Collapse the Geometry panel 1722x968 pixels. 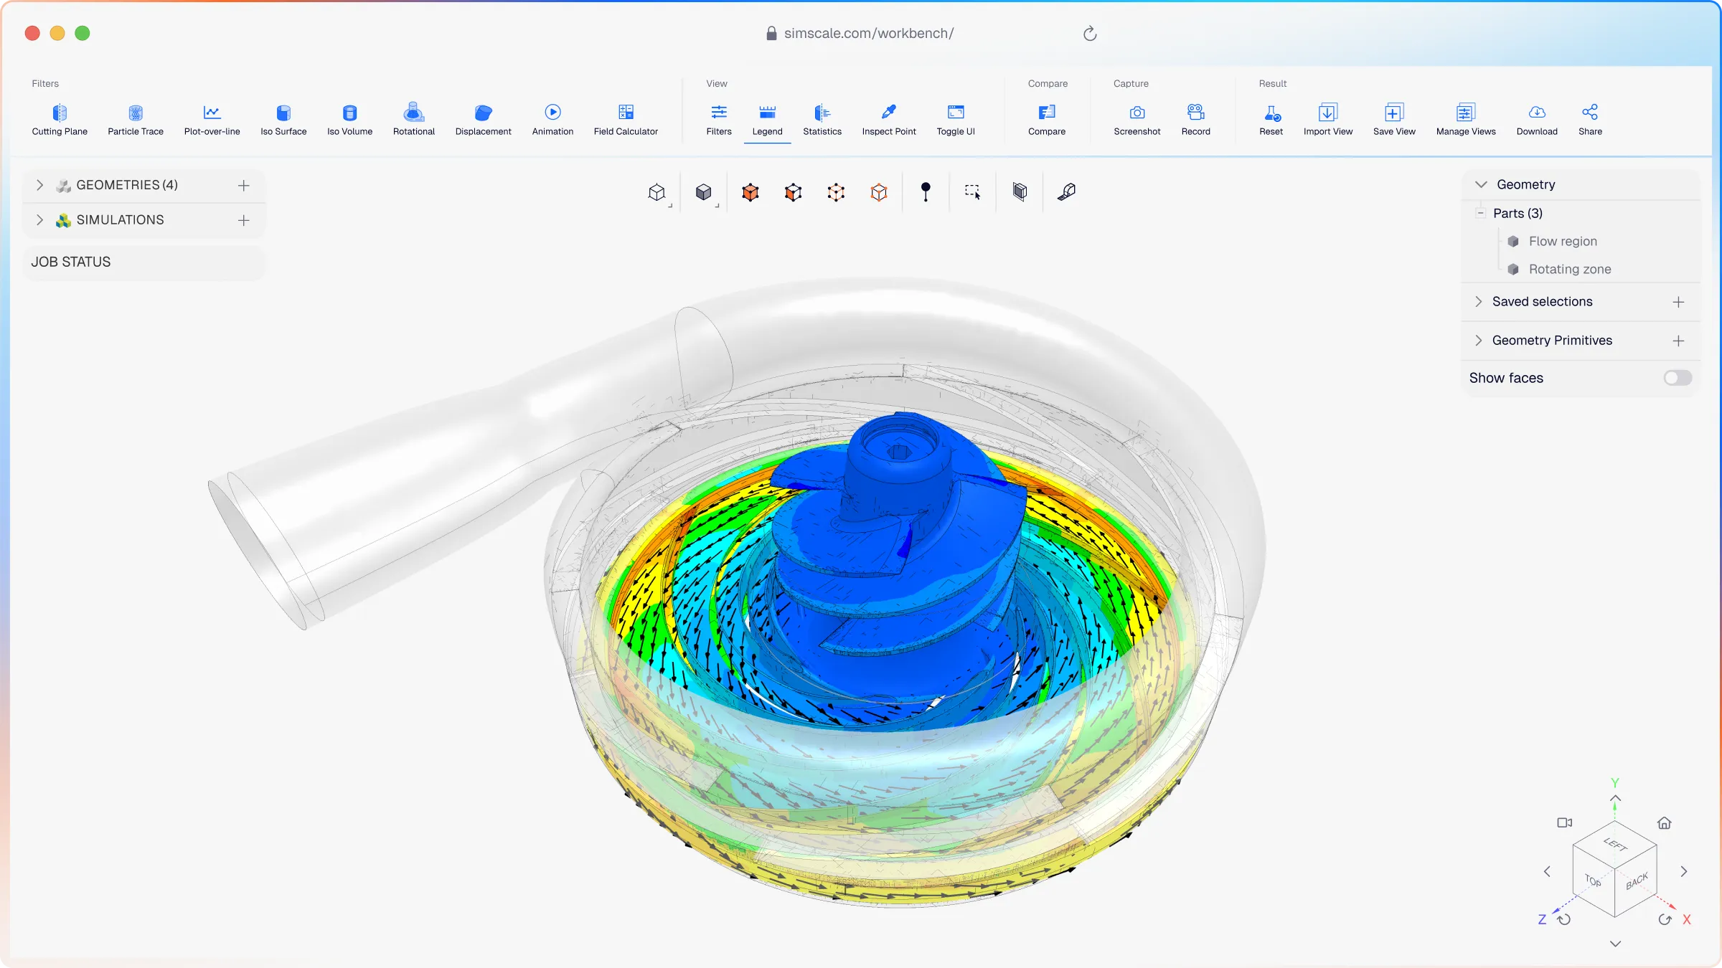[1481, 184]
